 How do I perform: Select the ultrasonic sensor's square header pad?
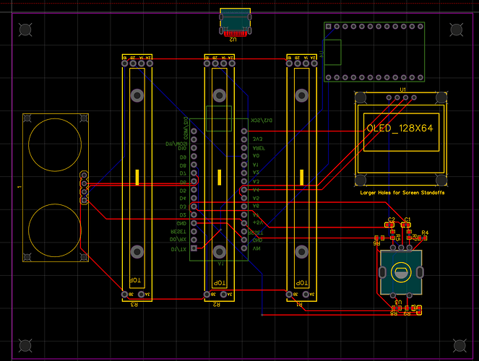coord(84,200)
